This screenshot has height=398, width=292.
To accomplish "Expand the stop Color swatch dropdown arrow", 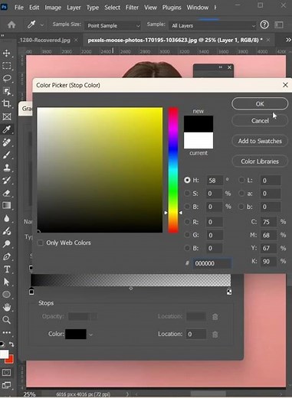I will pos(90,334).
